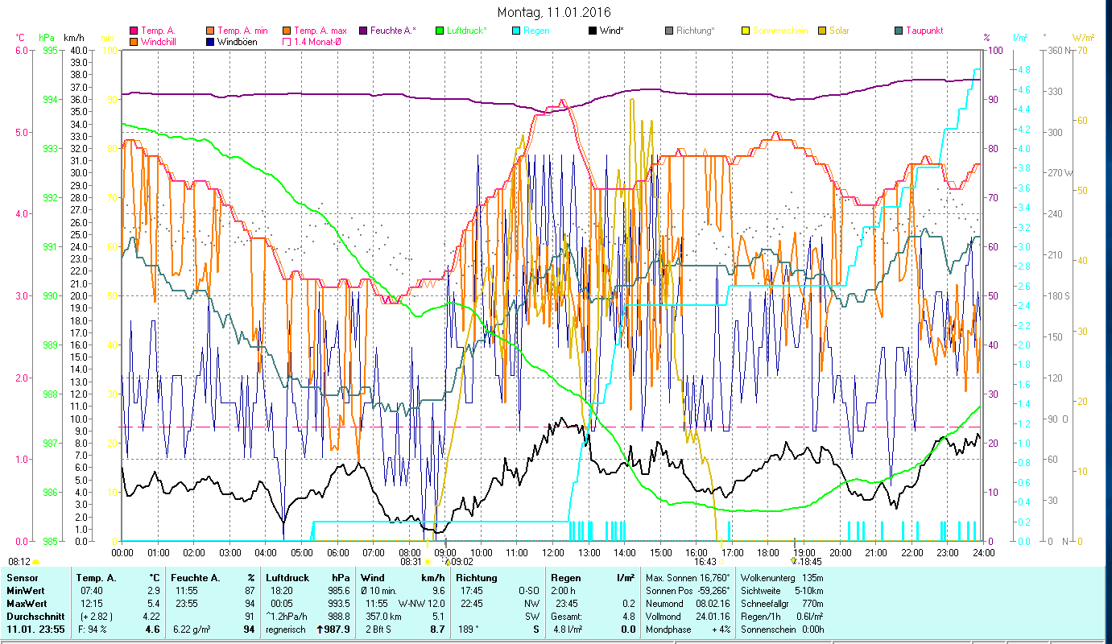Click the current pressure value 987.9
The image size is (1112, 644).
click(337, 630)
